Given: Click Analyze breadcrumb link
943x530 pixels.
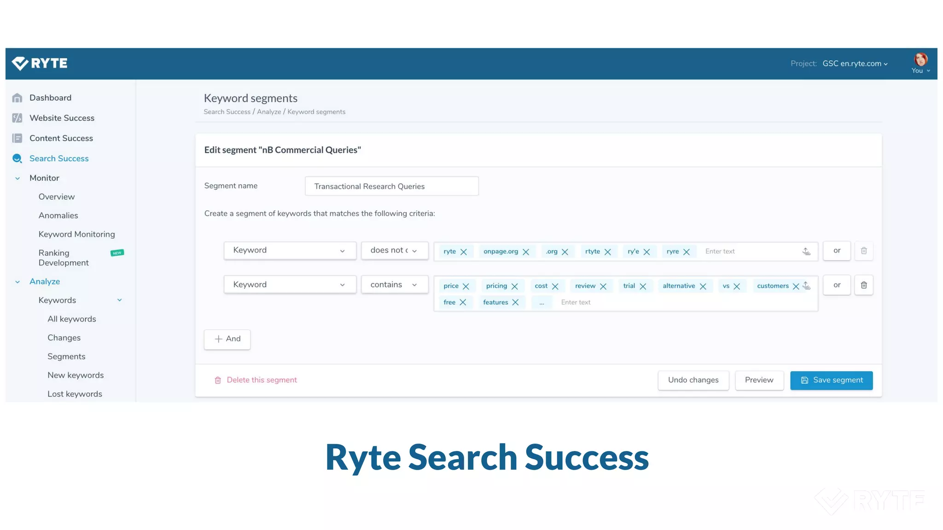Looking at the screenshot, I should click(x=269, y=112).
